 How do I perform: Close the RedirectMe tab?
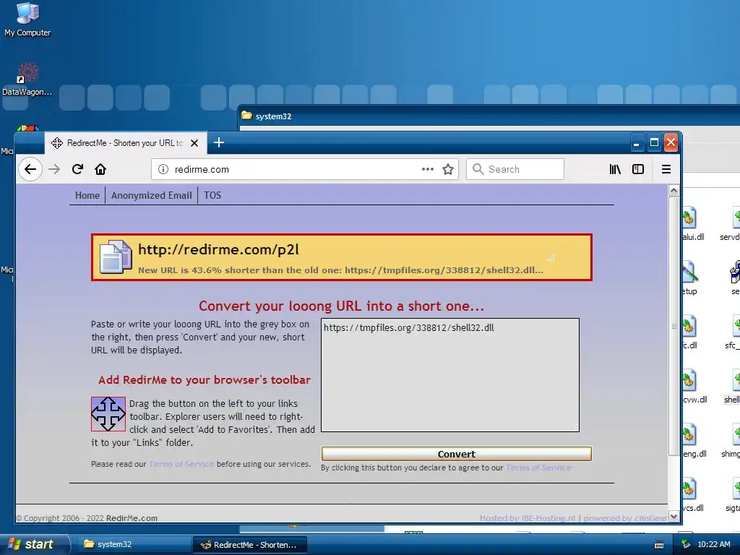coord(194,143)
